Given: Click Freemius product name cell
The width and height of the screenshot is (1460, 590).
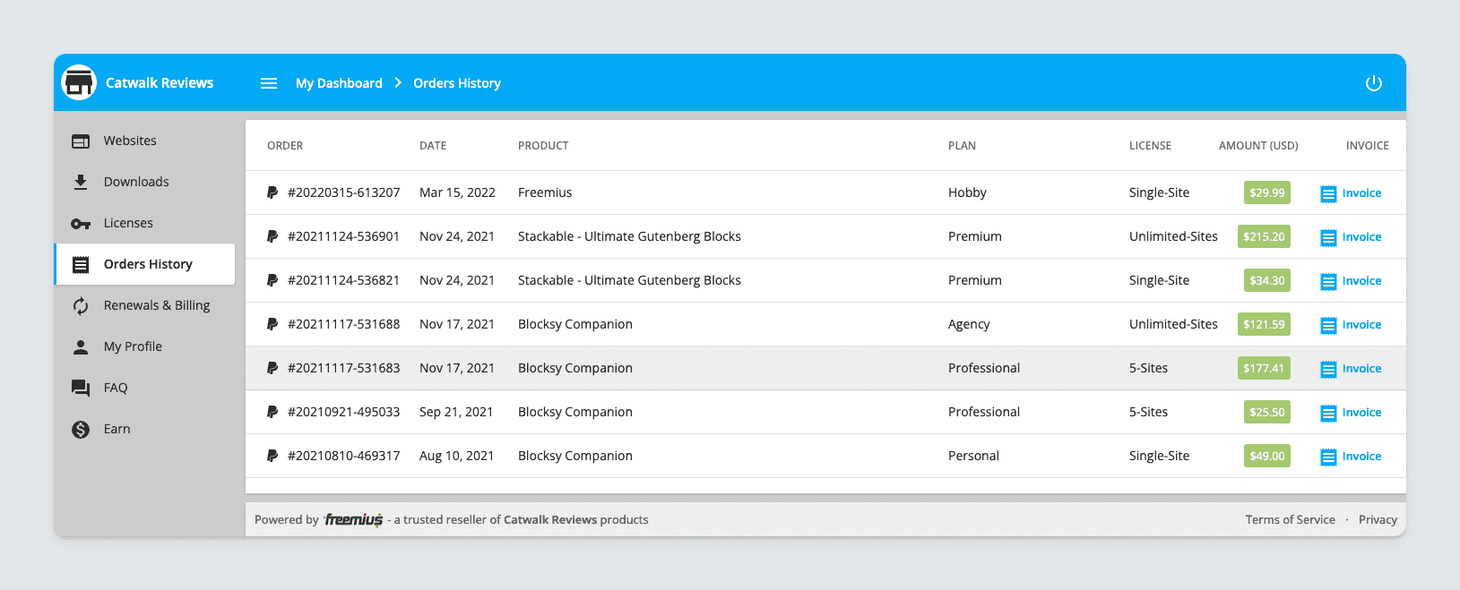Looking at the screenshot, I should [545, 192].
